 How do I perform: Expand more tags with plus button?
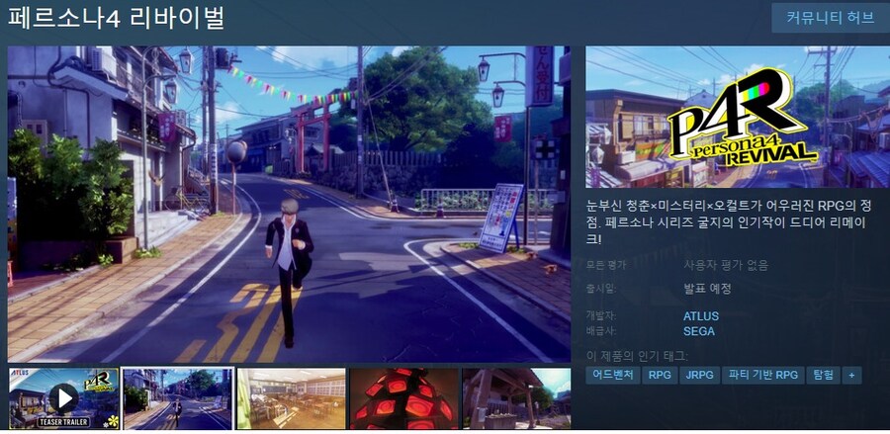pyautogui.click(x=851, y=375)
